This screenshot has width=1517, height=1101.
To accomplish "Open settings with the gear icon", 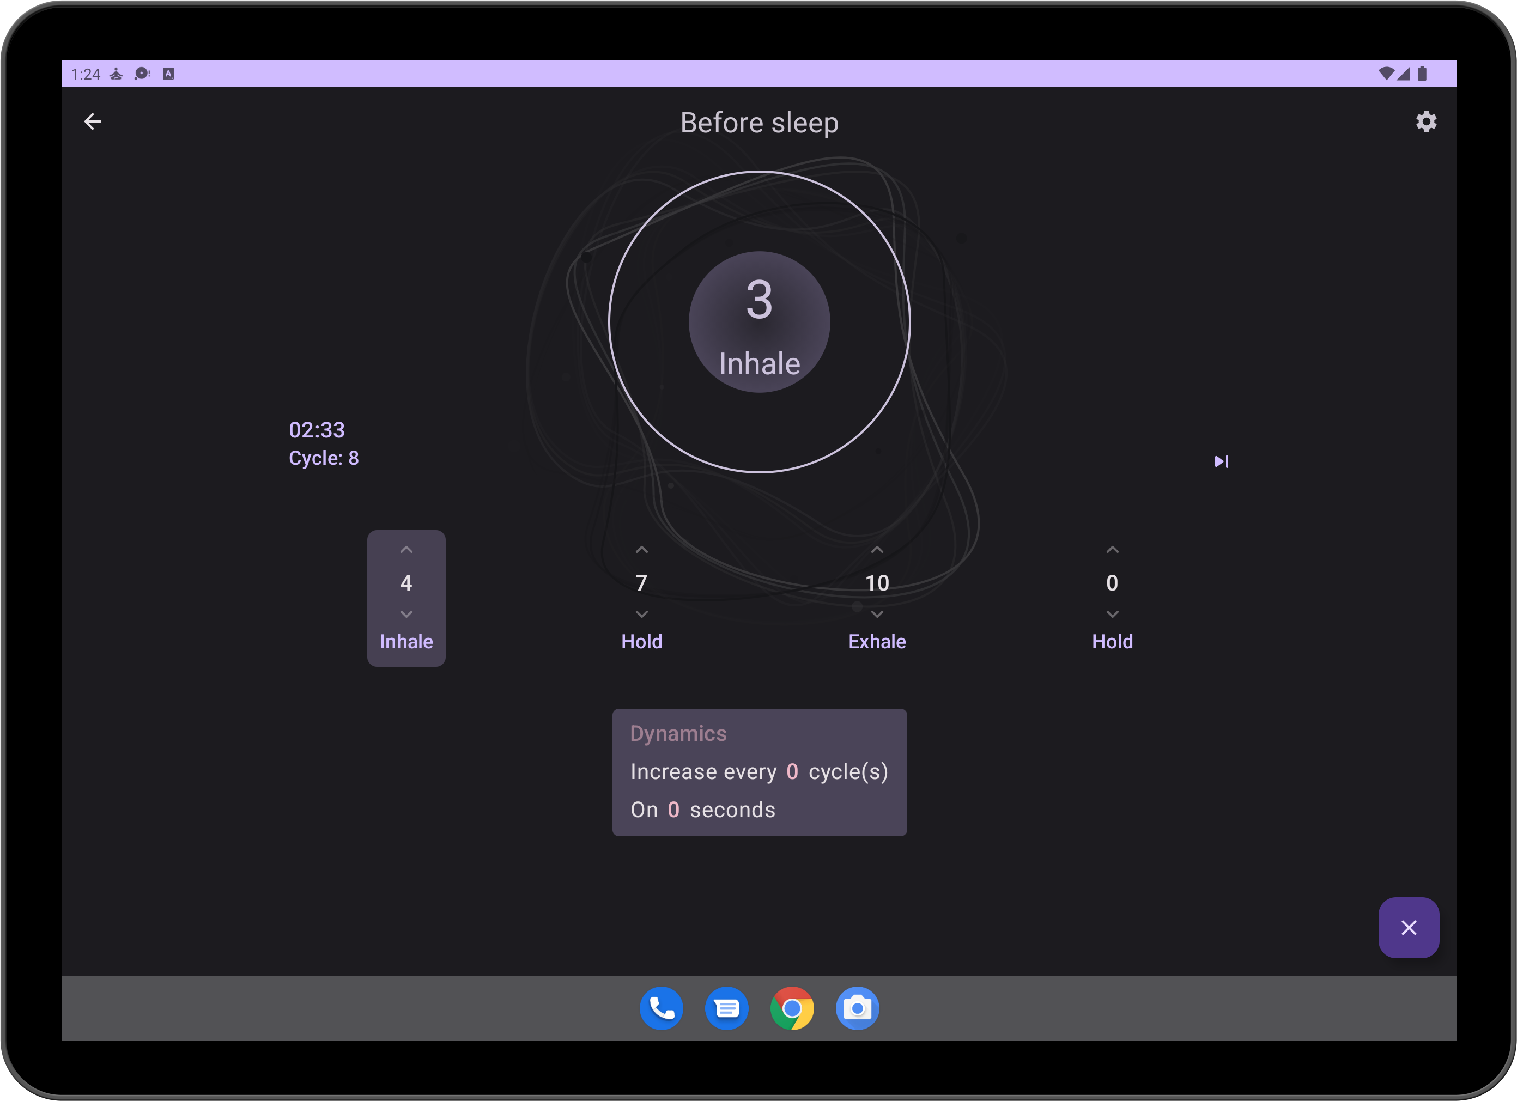I will point(1426,121).
